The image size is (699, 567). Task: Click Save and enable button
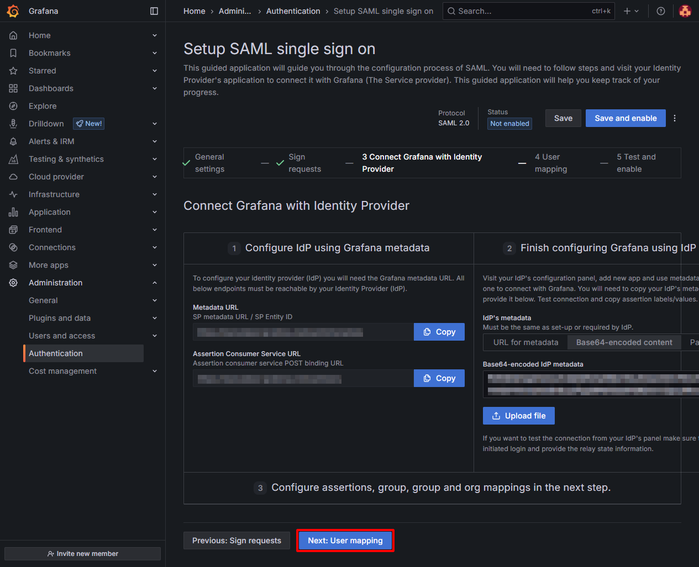[x=625, y=118]
